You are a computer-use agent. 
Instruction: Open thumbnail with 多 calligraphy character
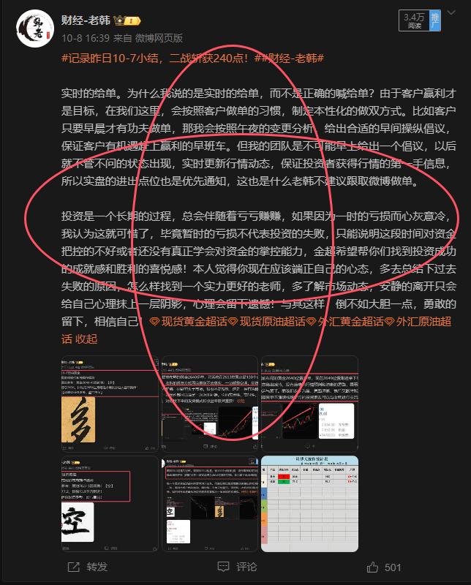tap(110, 404)
